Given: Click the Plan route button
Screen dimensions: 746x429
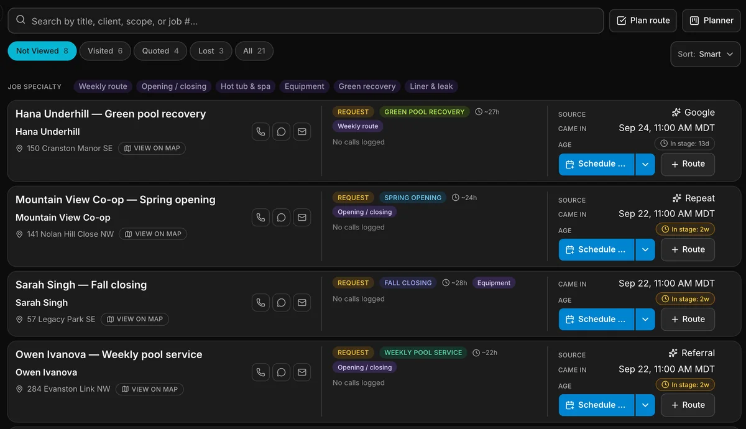Looking at the screenshot, I should click(643, 21).
